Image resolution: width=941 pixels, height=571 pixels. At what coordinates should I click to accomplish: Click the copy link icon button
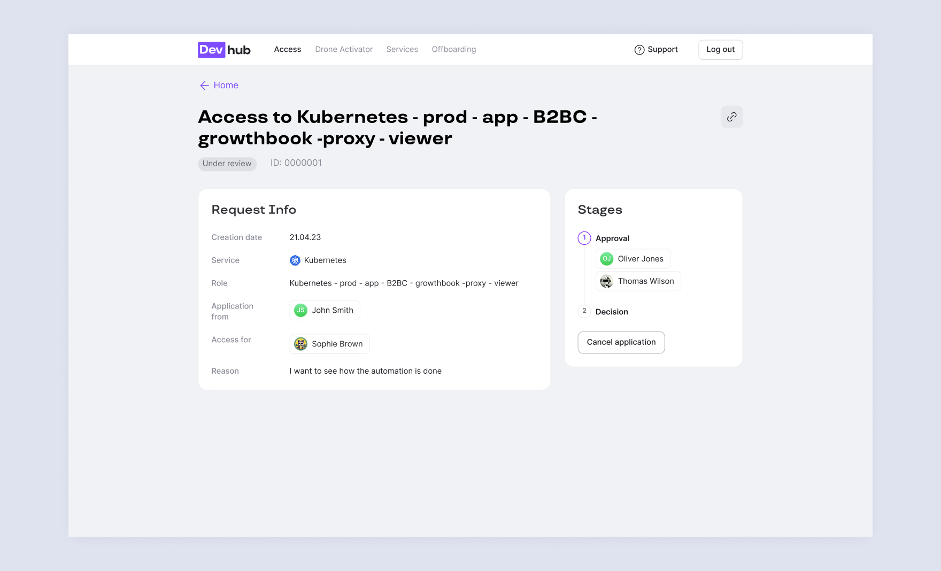point(731,117)
